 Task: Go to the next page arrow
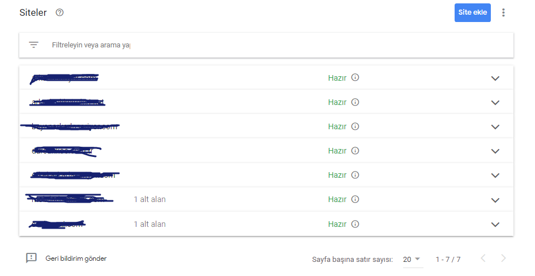point(503,259)
